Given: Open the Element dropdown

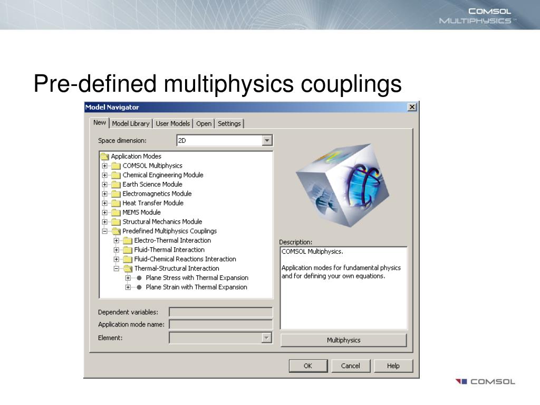Looking at the screenshot, I should (x=266, y=338).
